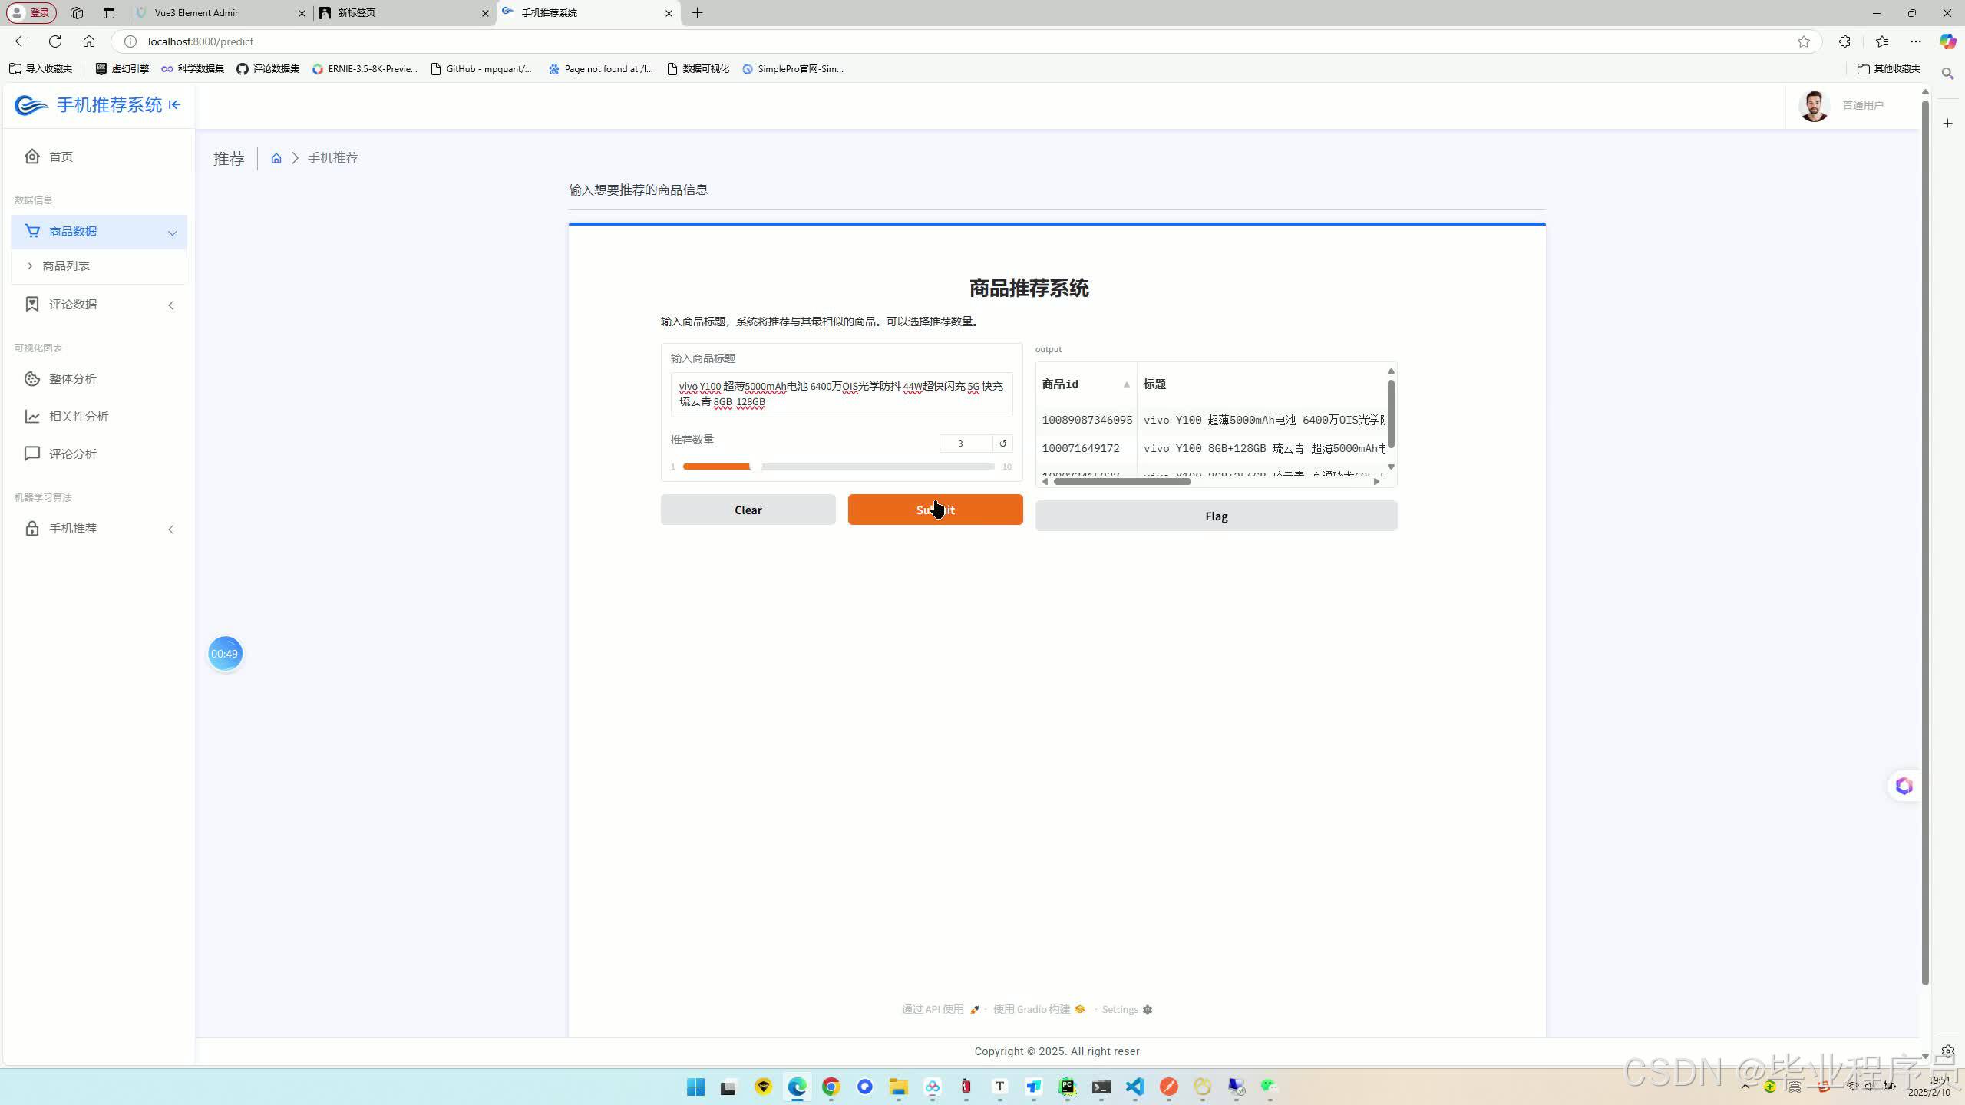Click the Clear button
1965x1105 pixels.
748,510
